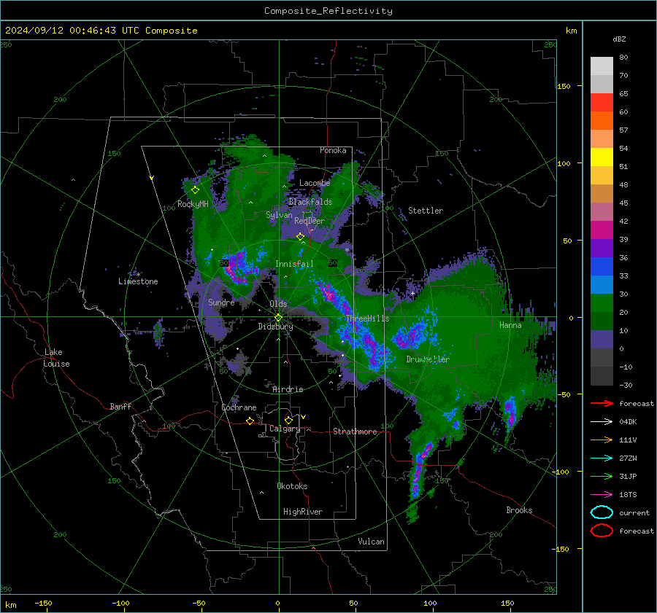Click the Composite_Reflectivity title
The height and width of the screenshot is (613, 657).
328,11
